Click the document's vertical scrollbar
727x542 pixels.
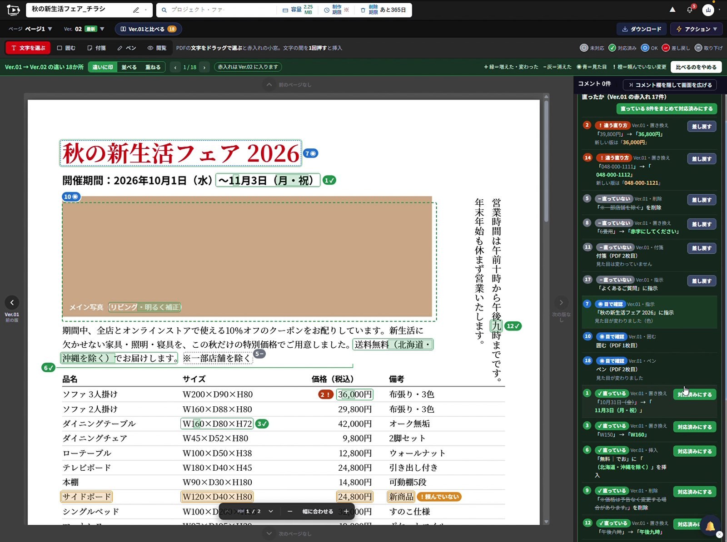pos(546,161)
